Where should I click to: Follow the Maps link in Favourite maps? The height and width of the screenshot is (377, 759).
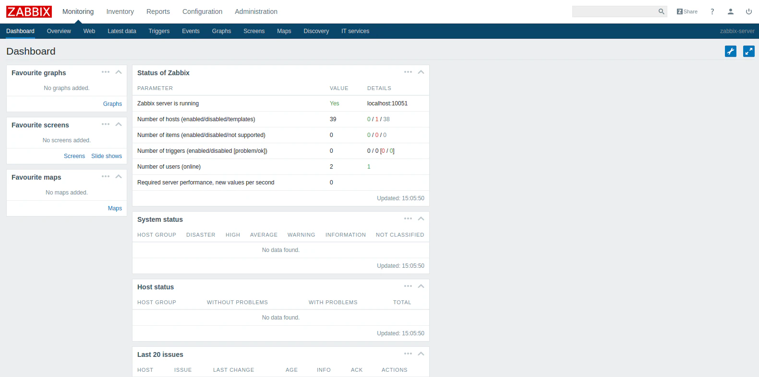click(115, 208)
